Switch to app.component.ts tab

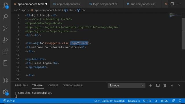pos(68,4)
